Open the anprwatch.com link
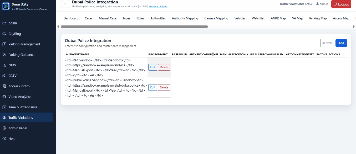 [158, 6]
